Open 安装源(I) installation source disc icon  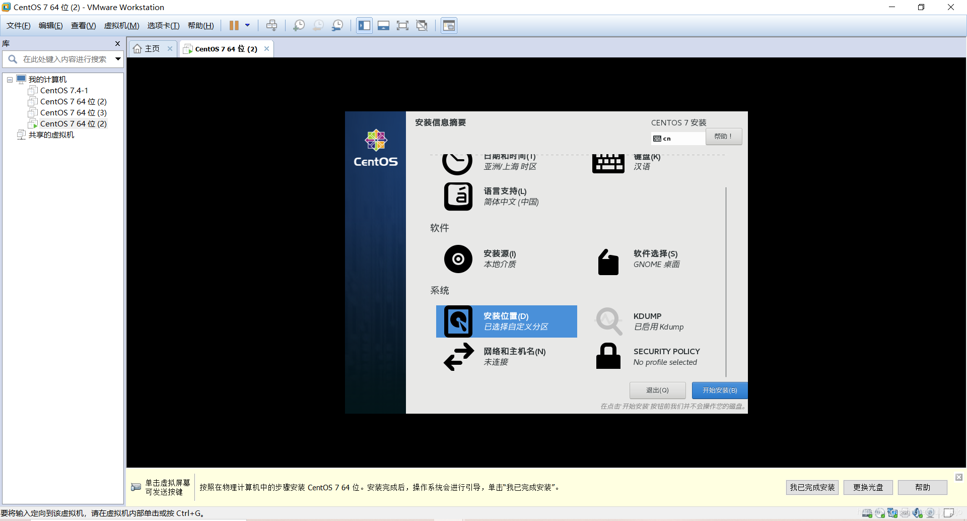[458, 259]
